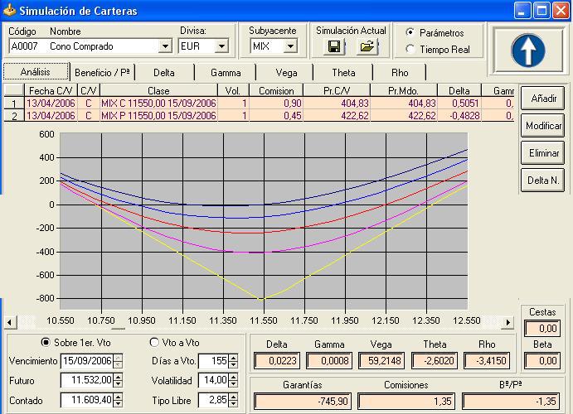
Task: Click the Rho value -3,4150
Action: 487,361
